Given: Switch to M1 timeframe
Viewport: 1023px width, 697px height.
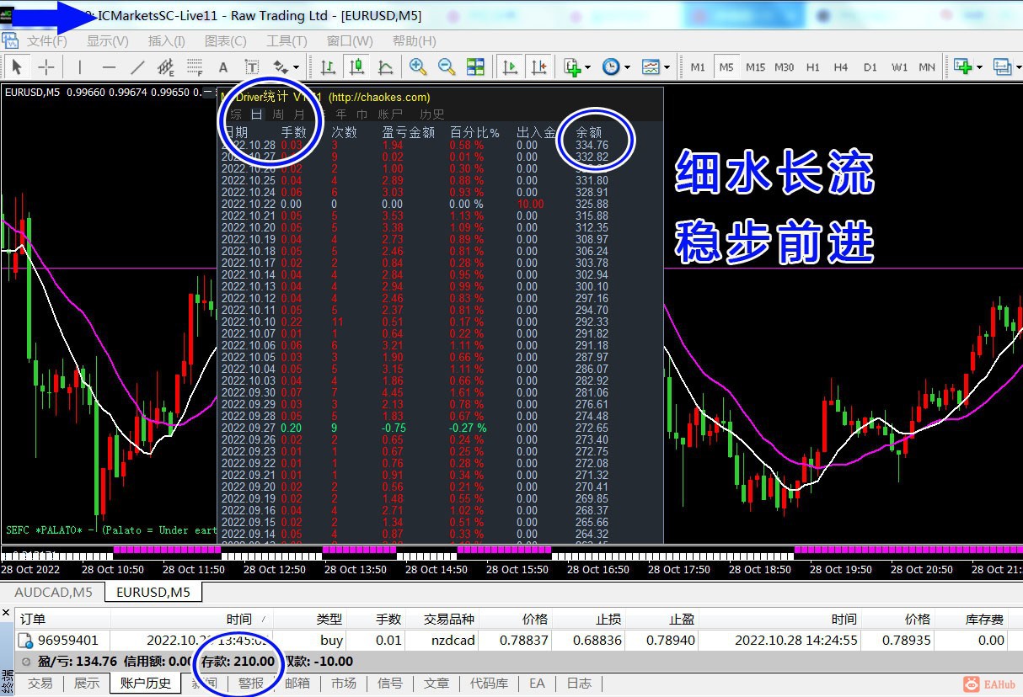Looking at the screenshot, I should (698, 67).
